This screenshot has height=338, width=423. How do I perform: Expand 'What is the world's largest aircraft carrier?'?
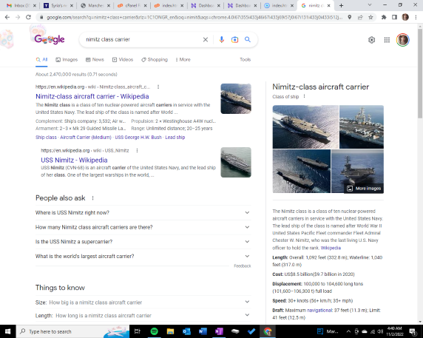pos(143,256)
